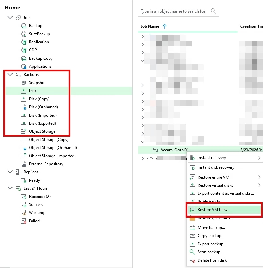The width and height of the screenshot is (263, 268).
Task: Click the Warning status icon
Action: (x=24, y=213)
